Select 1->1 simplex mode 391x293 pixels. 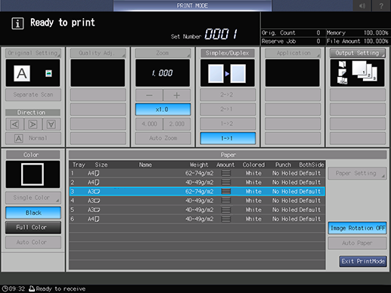[228, 138]
